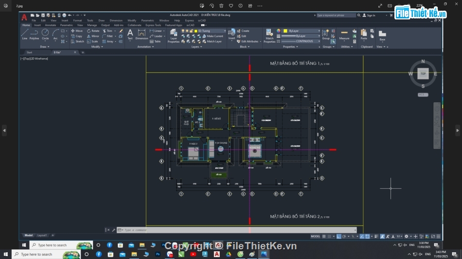Select the Arc tool

coord(55,34)
